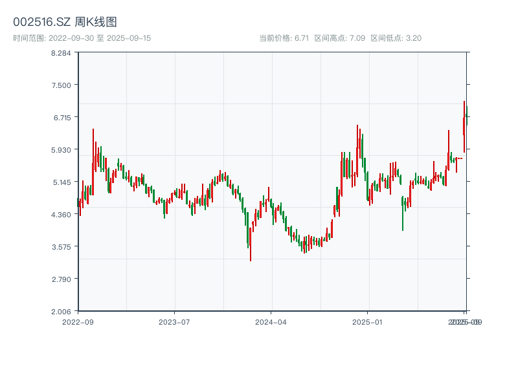Viewport: 518px width, 388px height.
Task: Click the latest candlestick at the far right
Action: 466,115
